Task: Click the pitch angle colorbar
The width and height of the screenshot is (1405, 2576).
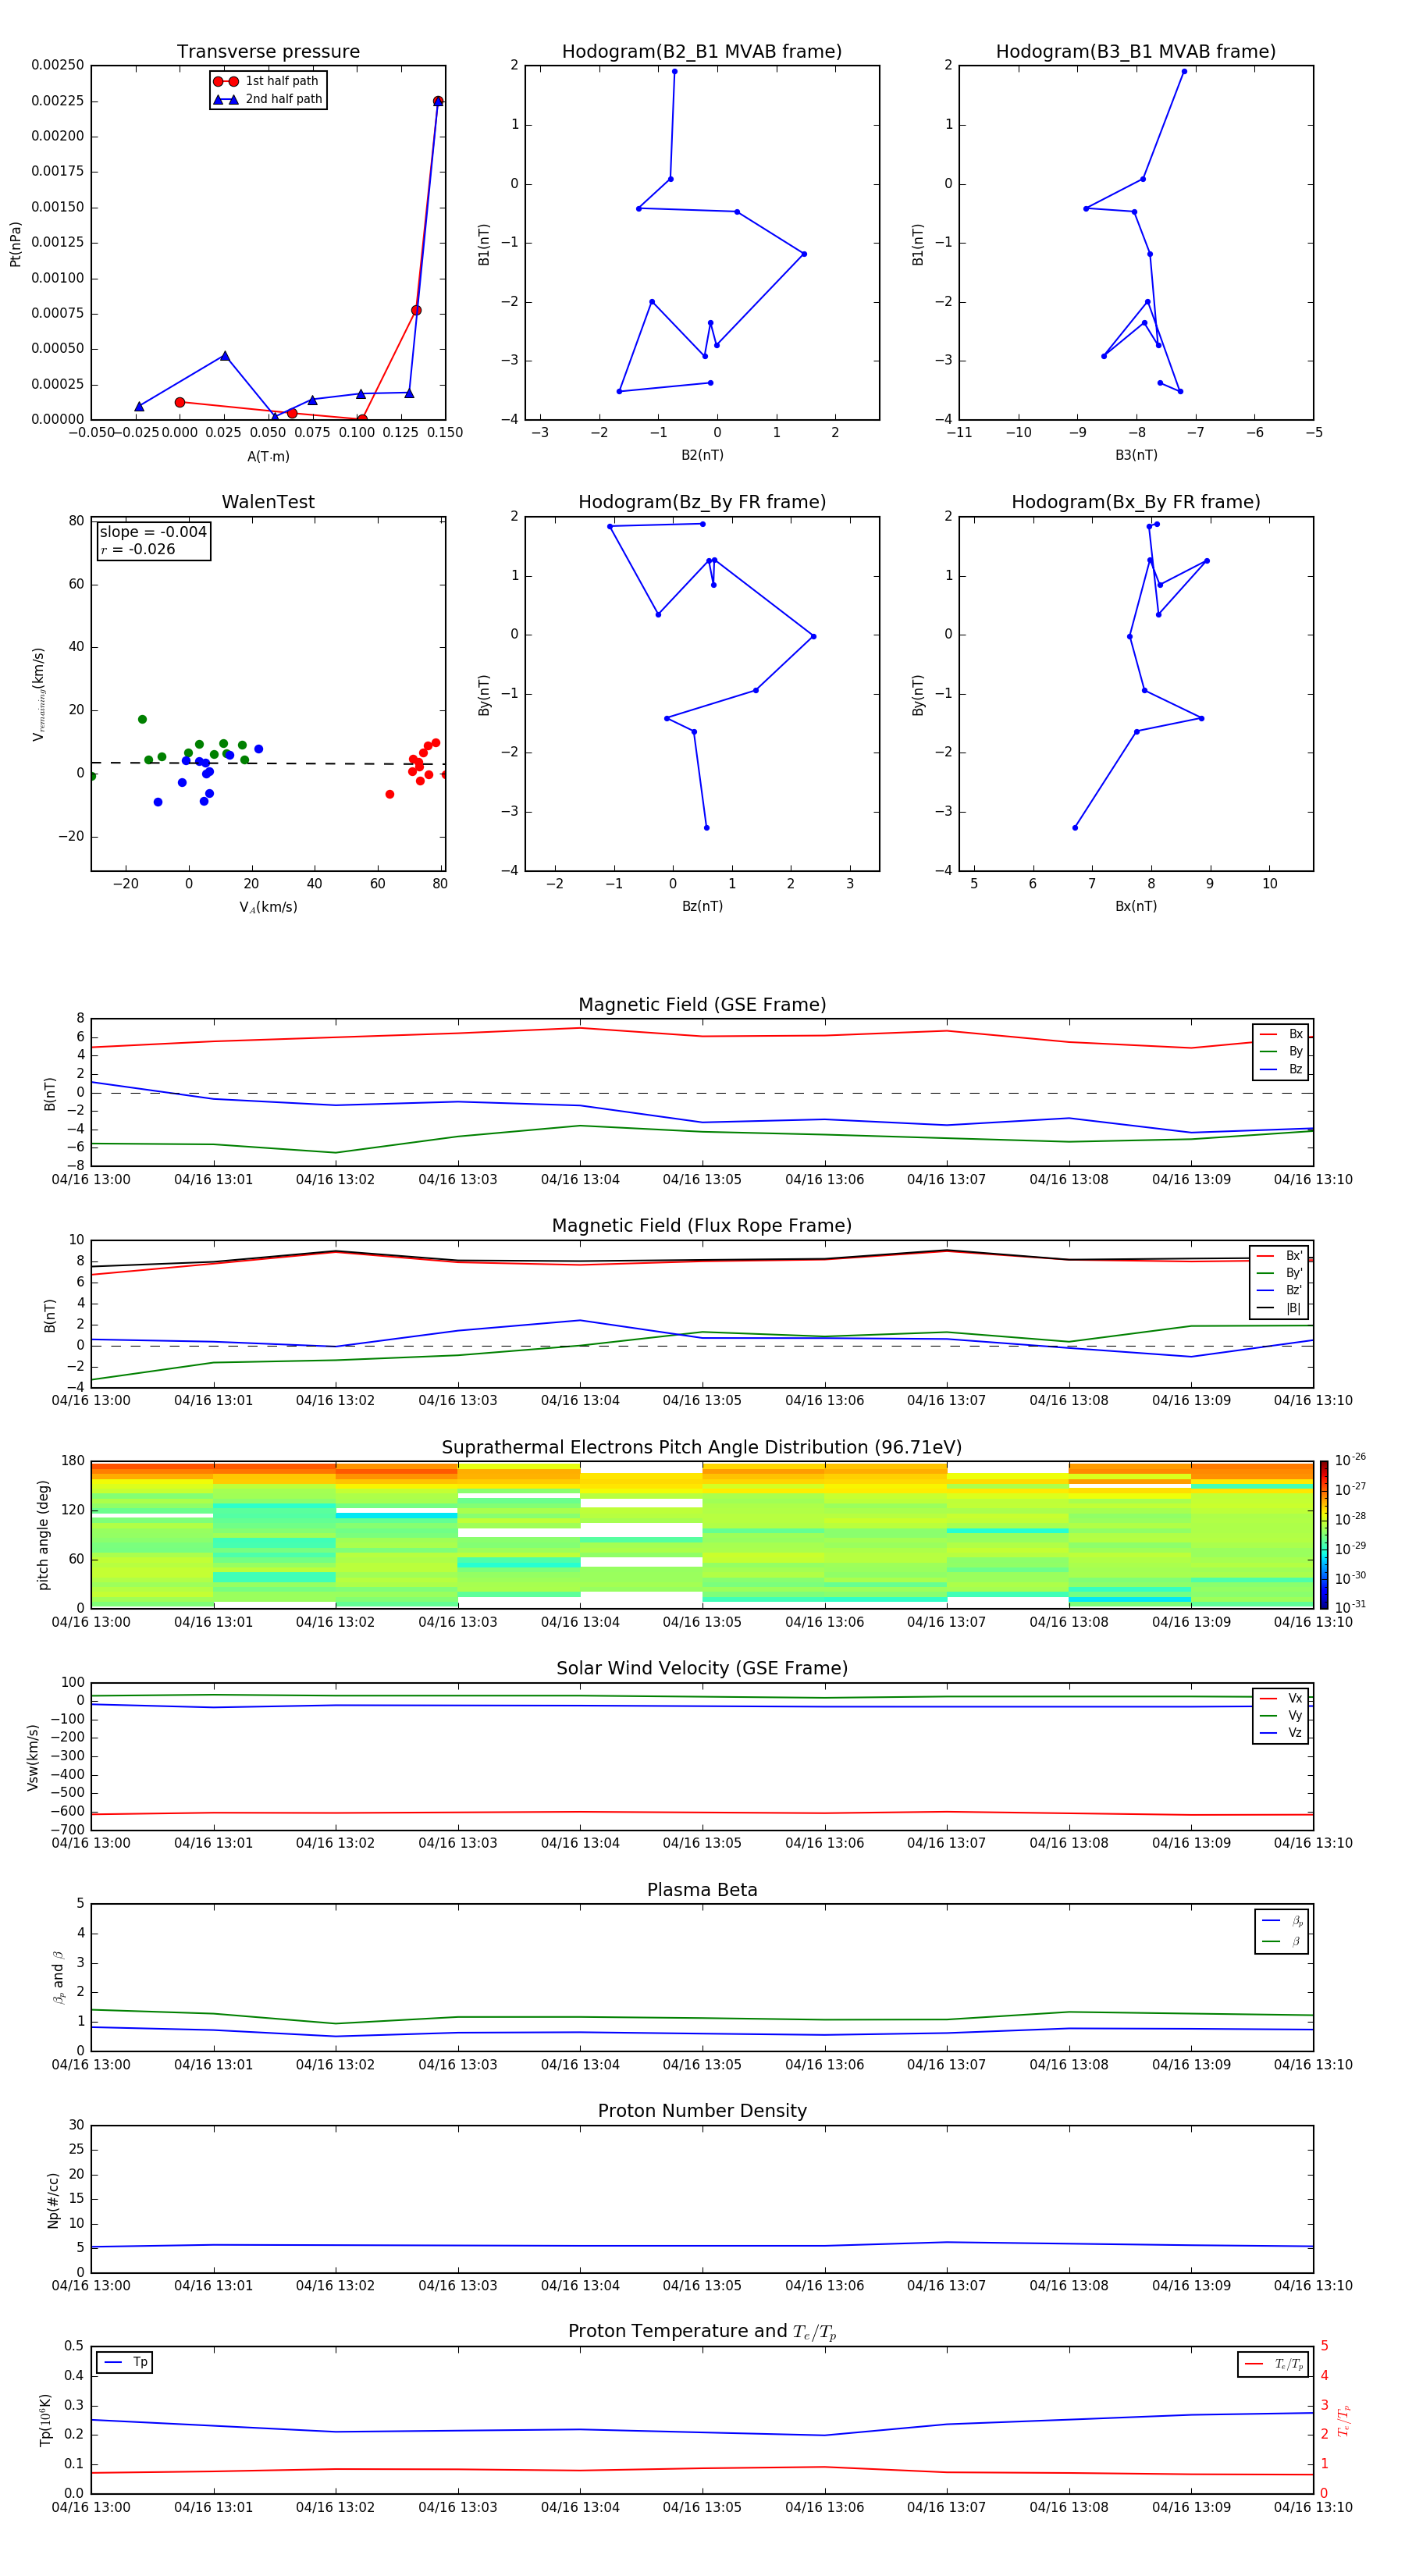Action: (1324, 1534)
